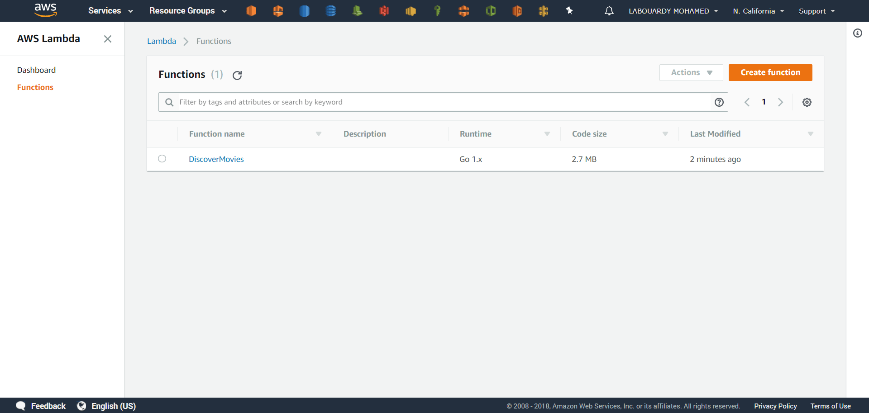
Task: Open the green box service shortcut icon
Action: point(491,11)
